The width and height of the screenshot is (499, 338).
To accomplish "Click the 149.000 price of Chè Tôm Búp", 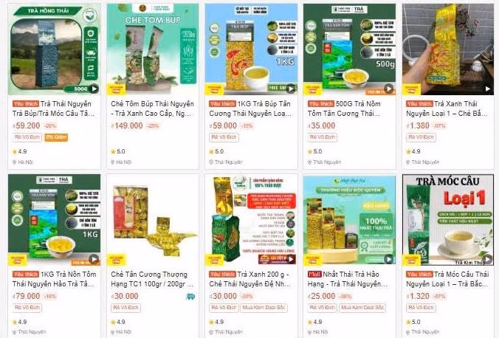I will tap(127, 125).
